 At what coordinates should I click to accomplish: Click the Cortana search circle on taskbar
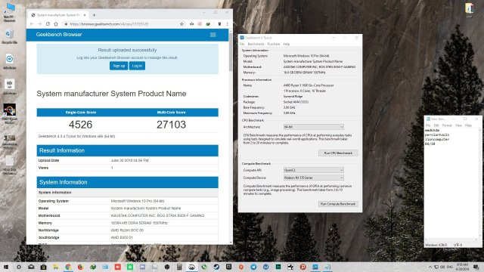click(18, 267)
